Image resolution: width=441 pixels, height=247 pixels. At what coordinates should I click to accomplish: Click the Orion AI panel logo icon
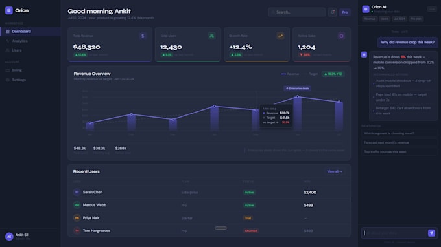[x=366, y=9]
